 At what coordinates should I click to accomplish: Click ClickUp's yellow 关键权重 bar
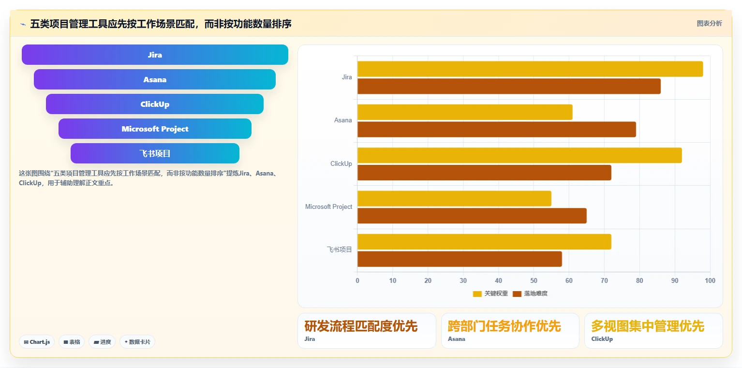tap(519, 155)
